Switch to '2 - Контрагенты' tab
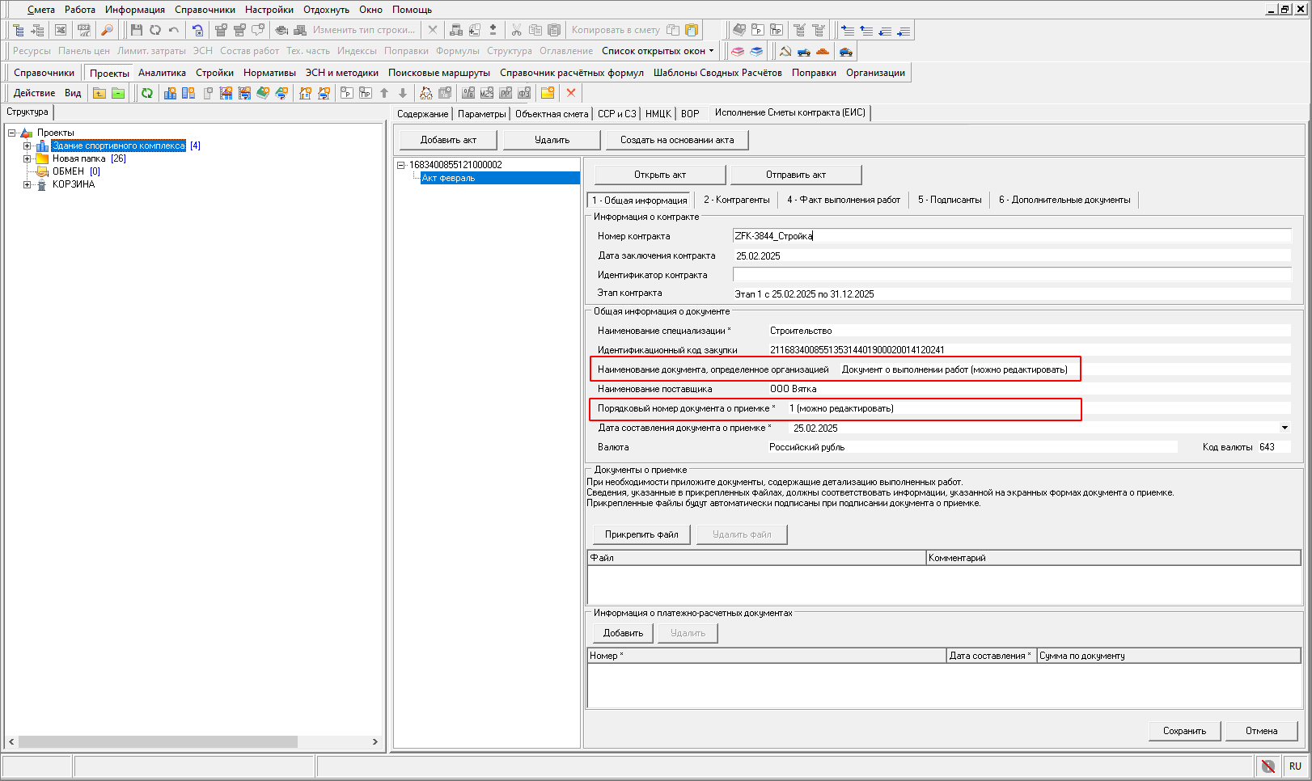This screenshot has width=1312, height=781. (736, 200)
